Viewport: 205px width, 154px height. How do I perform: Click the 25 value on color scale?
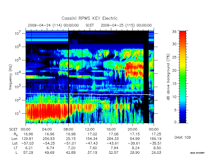[174, 57]
